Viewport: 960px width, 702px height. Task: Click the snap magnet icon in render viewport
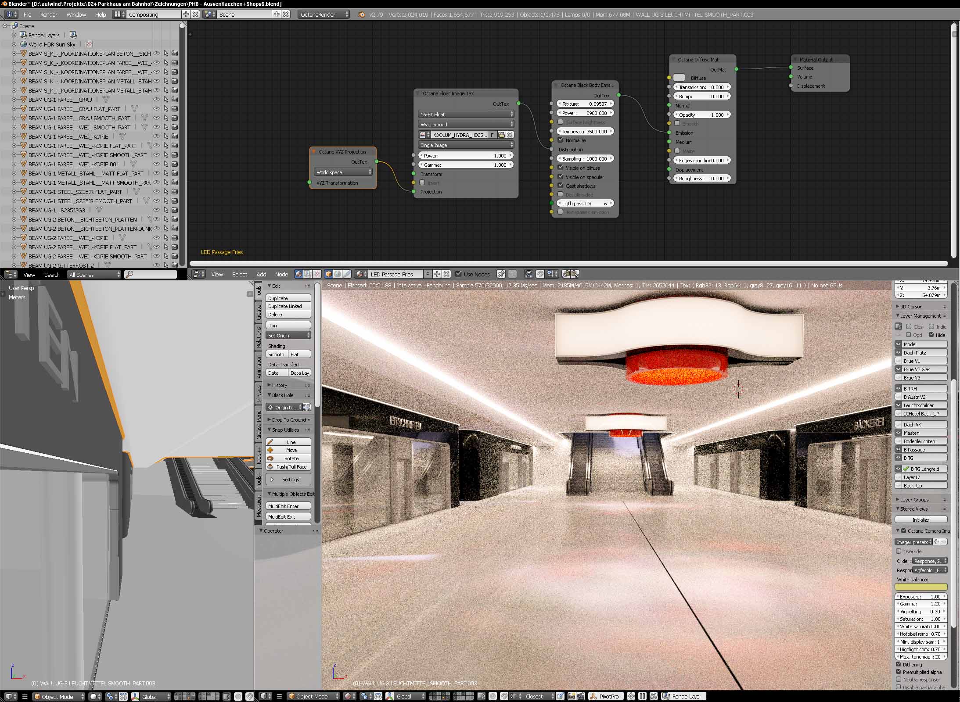[504, 696]
